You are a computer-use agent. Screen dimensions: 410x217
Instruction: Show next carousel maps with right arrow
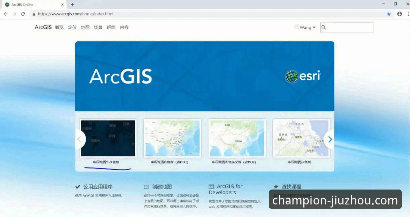click(x=330, y=139)
